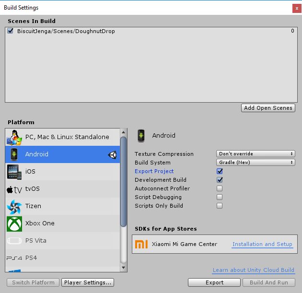
Task: Click the Android phone icon in platform list
Action: [14, 154]
